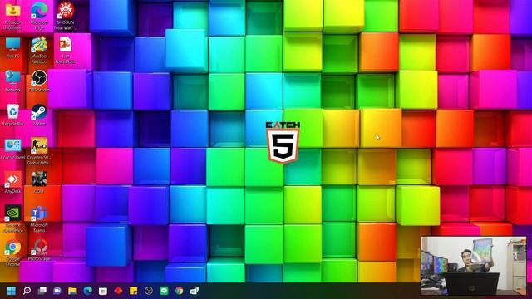
Task: Select the AnyDesk desktop shortcut
Action: pos(13,183)
